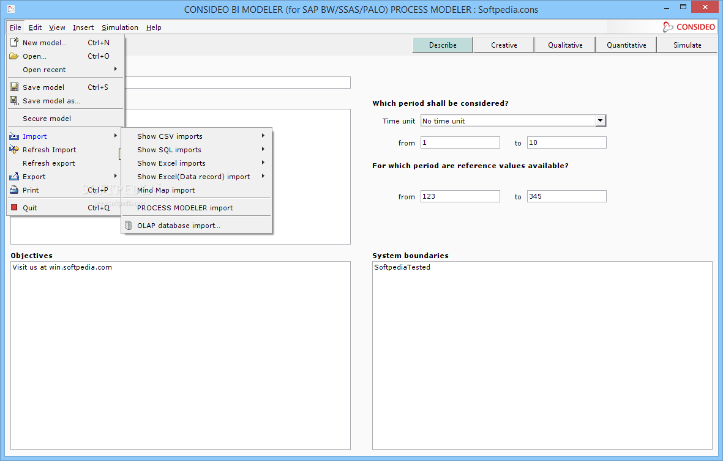
Task: Open the File menu
Action: pos(15,27)
